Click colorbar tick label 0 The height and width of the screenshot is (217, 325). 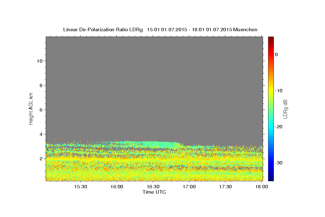(x=277, y=55)
